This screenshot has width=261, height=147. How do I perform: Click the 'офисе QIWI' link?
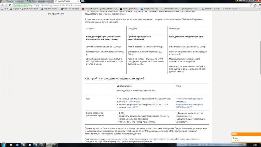point(132,107)
